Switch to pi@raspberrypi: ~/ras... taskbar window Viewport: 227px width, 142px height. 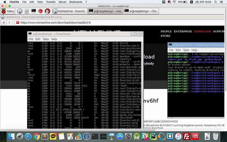coord(106,11)
